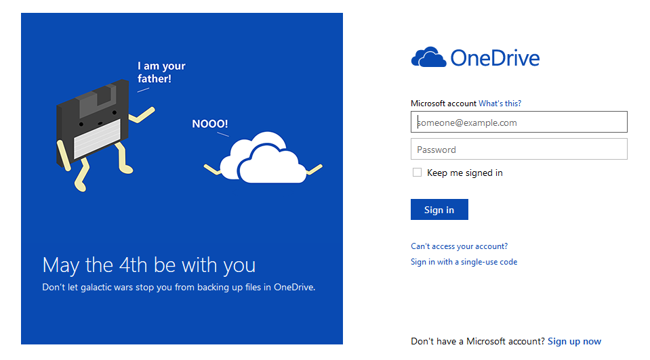Focus the Microsoft account email field
Screen dimensions: 650x360
pyautogui.click(x=519, y=122)
